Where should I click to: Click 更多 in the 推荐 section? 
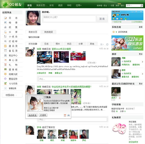click(x=140, y=54)
